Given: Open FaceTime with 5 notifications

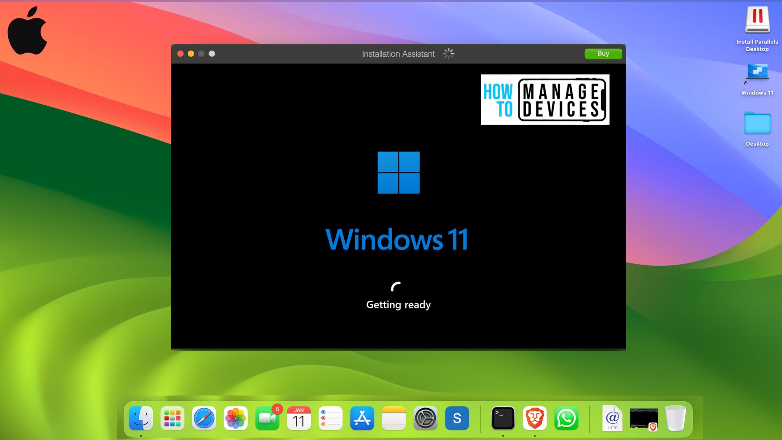Looking at the screenshot, I should 268,418.
